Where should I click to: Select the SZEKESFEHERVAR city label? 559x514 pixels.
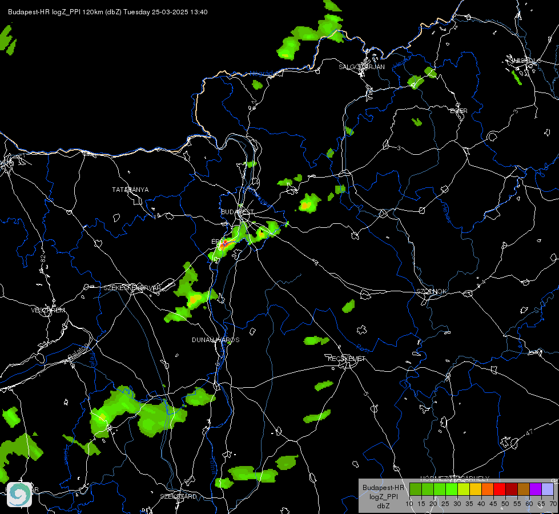(132, 288)
